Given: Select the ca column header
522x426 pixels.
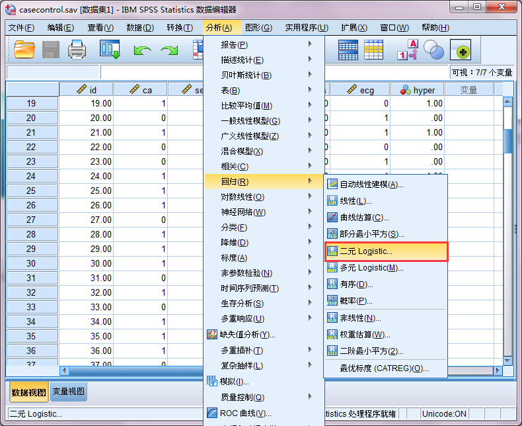Looking at the screenshot, I should coord(141,90).
